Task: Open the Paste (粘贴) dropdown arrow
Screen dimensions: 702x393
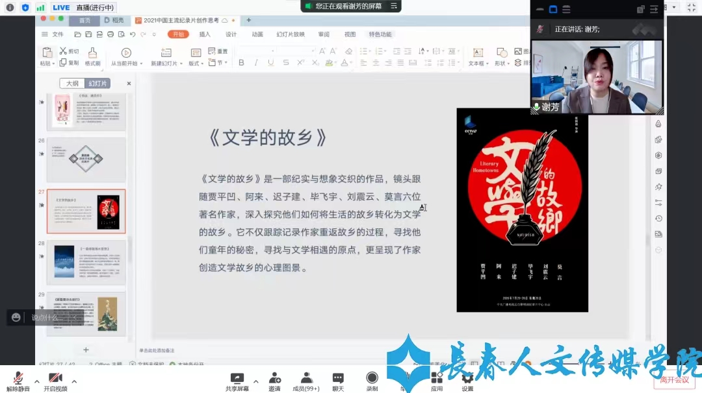Action: click(54, 64)
